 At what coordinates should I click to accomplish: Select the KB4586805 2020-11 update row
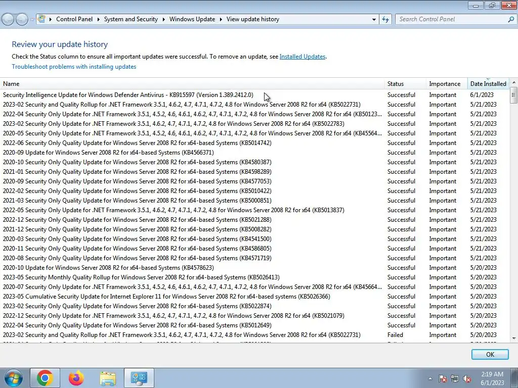coord(254,249)
